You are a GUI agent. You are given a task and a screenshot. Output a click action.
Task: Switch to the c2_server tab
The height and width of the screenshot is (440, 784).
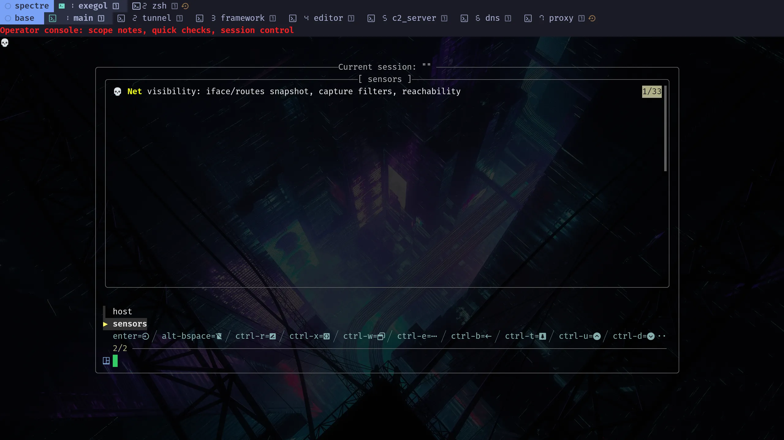pos(414,18)
